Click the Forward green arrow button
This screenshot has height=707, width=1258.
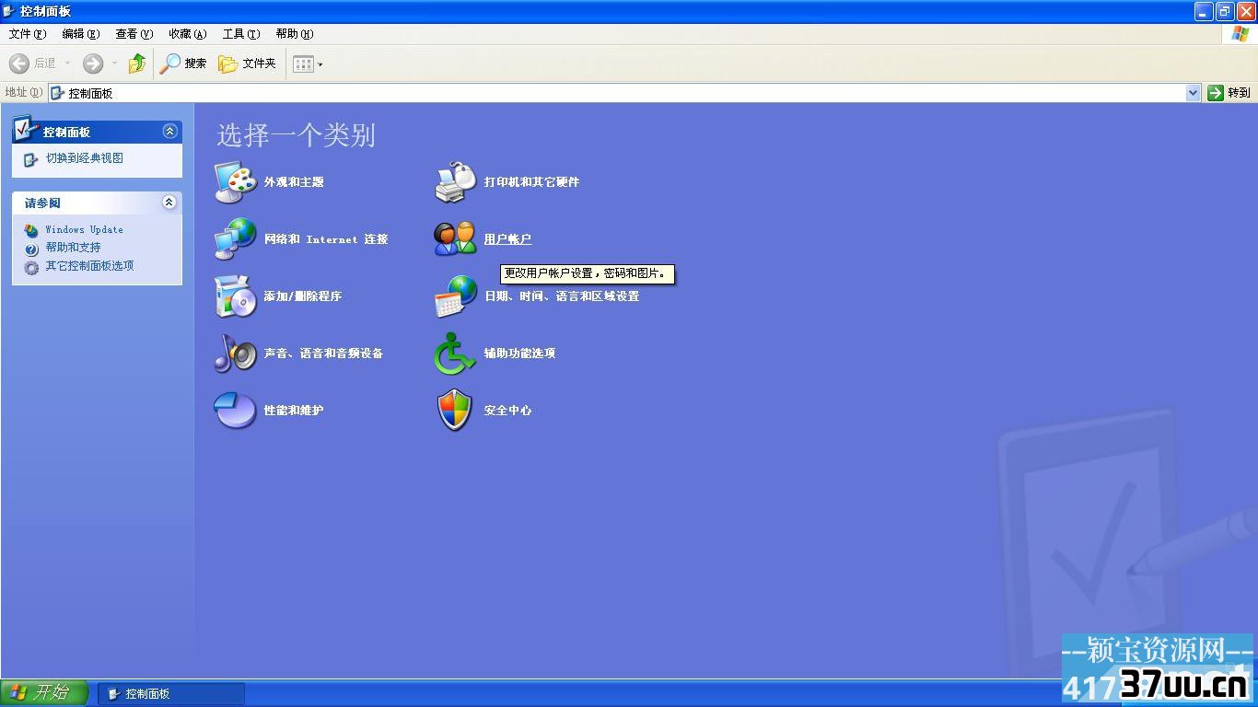[92, 64]
